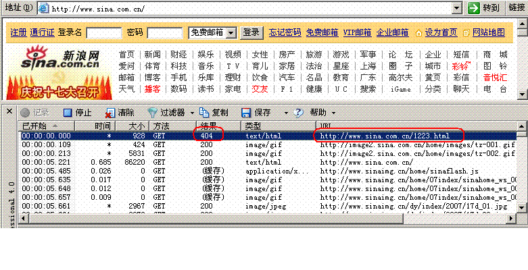Open the 彩铃 ringtone navigation link
The height and width of the screenshot is (270, 528).
tap(461, 66)
